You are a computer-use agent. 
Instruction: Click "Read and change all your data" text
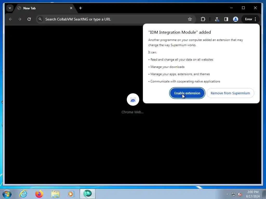(182, 60)
